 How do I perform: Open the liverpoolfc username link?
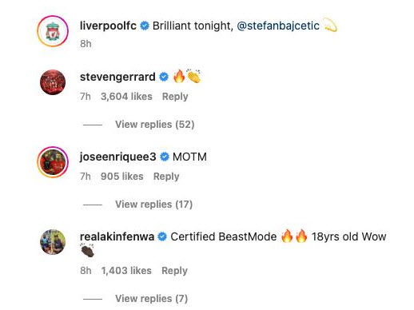tap(108, 26)
